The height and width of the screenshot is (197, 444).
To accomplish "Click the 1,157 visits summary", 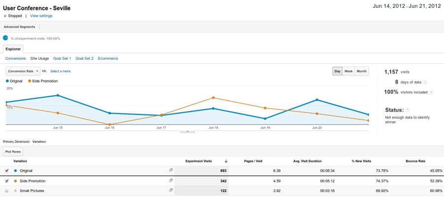I will pos(397,72).
